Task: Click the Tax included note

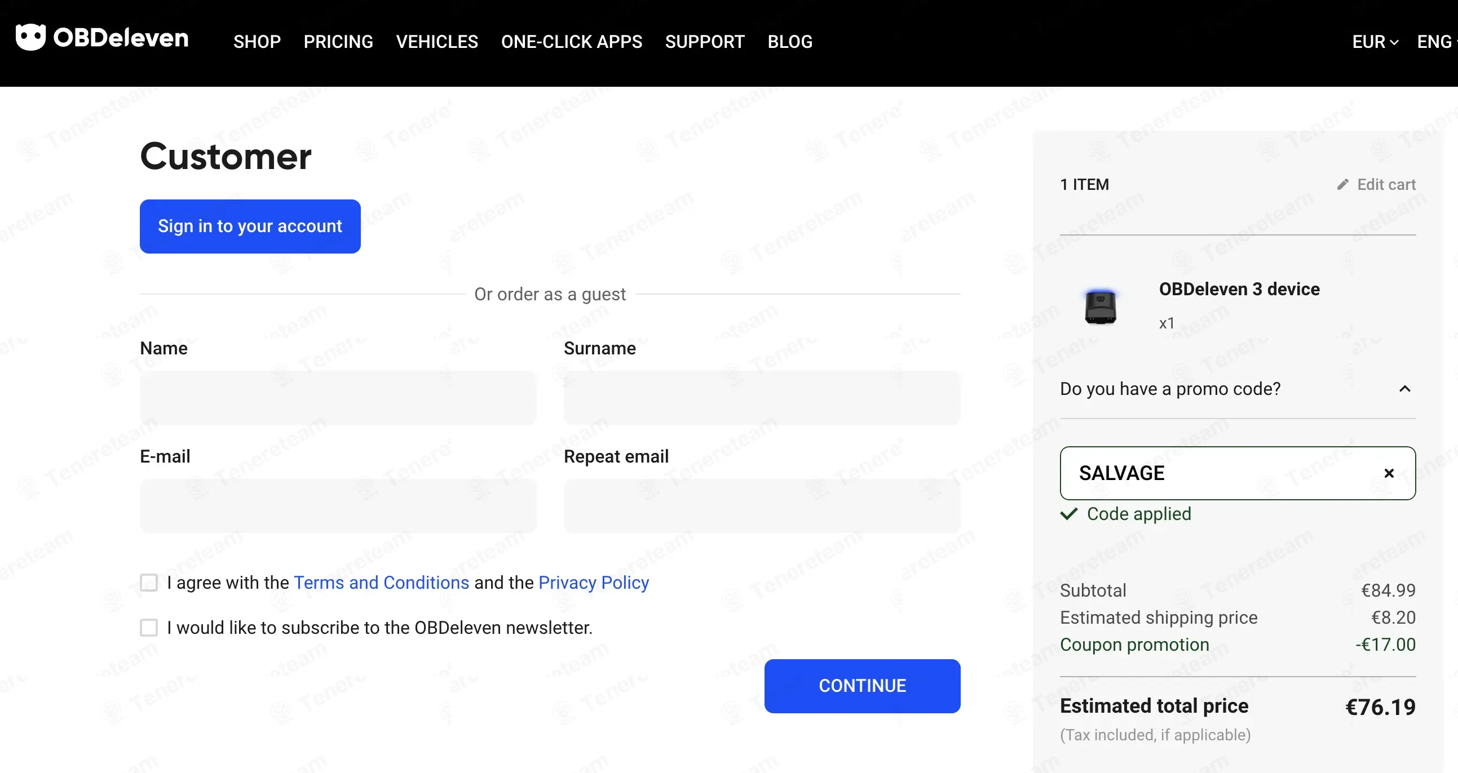Action: click(x=1155, y=735)
